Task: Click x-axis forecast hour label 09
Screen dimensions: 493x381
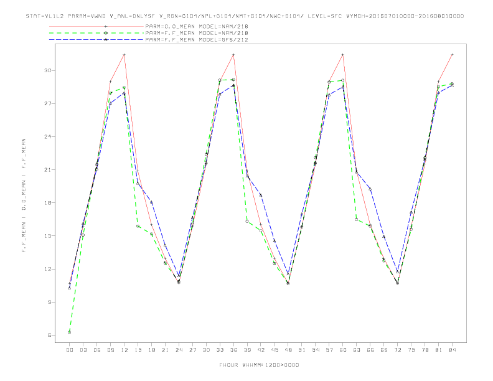Action: (110, 350)
